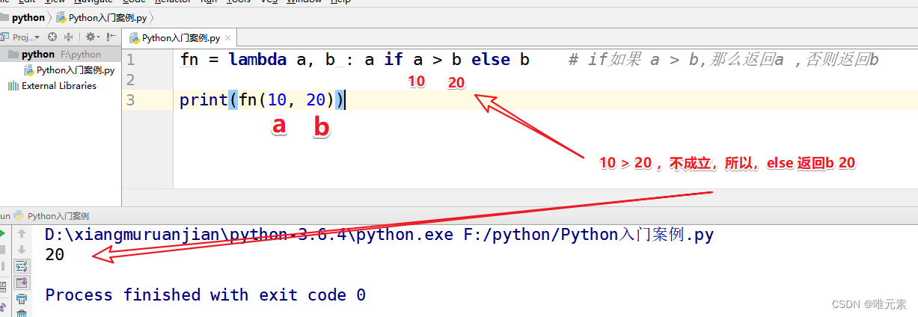Open the VCS menu
The height and width of the screenshot is (317, 918).
pos(271,2)
